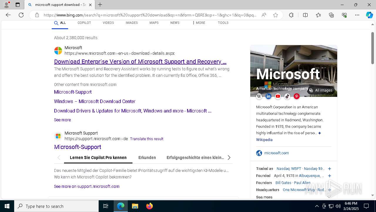The width and height of the screenshot is (376, 212).
Task: Go back to previous page
Action: click(8, 15)
